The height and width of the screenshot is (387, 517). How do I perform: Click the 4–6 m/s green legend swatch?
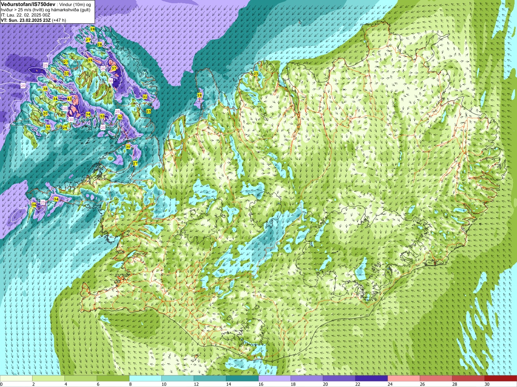pos(81,379)
